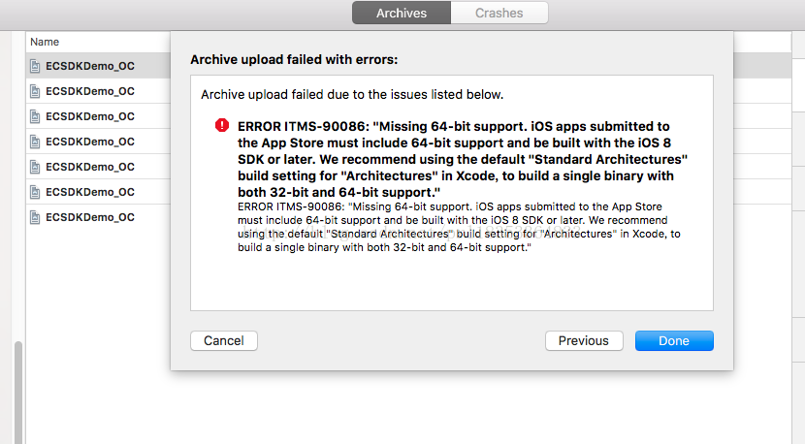
Task: Click the small-print ERROR ITMS-90086 description
Action: tap(459, 227)
